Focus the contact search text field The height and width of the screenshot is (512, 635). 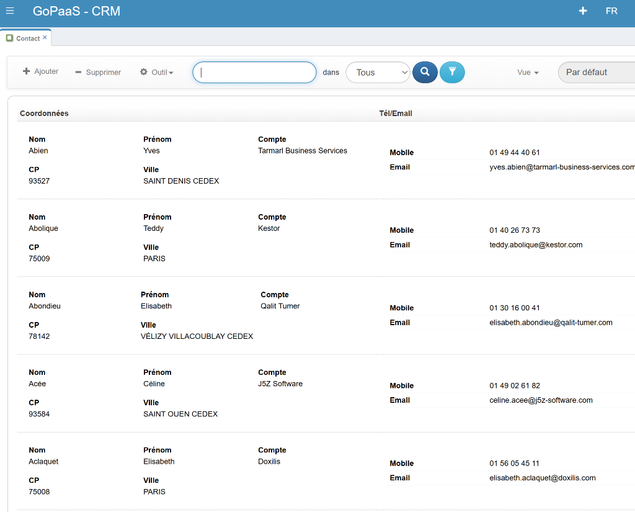[254, 72]
